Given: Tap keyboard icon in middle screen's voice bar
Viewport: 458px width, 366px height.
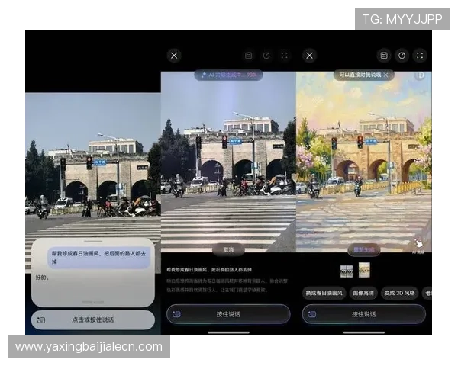Looking at the screenshot, I should [177, 314].
